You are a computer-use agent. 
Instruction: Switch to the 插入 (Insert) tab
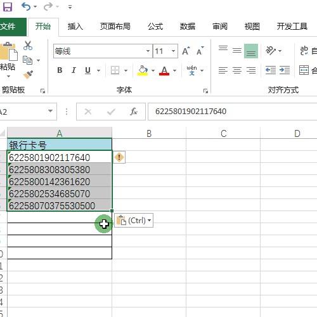(x=75, y=27)
